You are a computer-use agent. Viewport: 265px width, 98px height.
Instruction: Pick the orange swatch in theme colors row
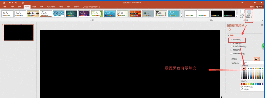coord(253,68)
